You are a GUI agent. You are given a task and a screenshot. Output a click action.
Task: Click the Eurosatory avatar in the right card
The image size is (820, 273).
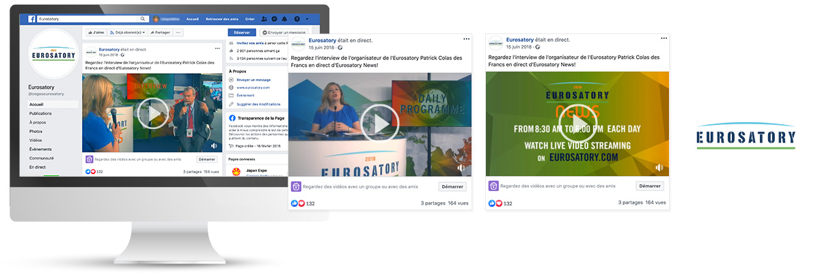(495, 43)
